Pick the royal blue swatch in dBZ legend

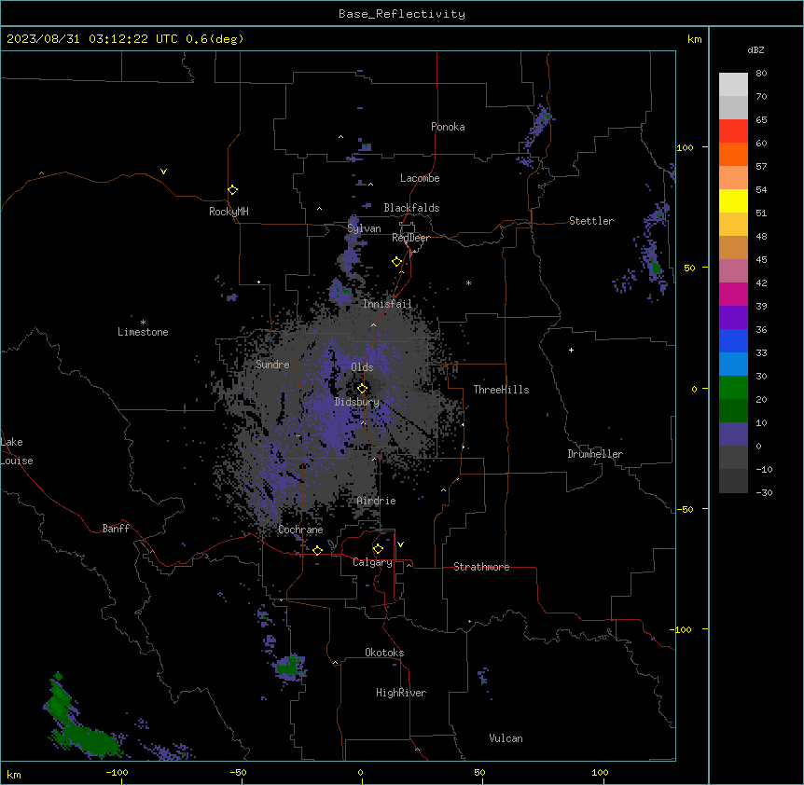pos(733,340)
